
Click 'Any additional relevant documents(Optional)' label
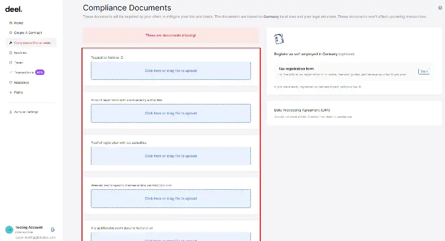[122, 228]
